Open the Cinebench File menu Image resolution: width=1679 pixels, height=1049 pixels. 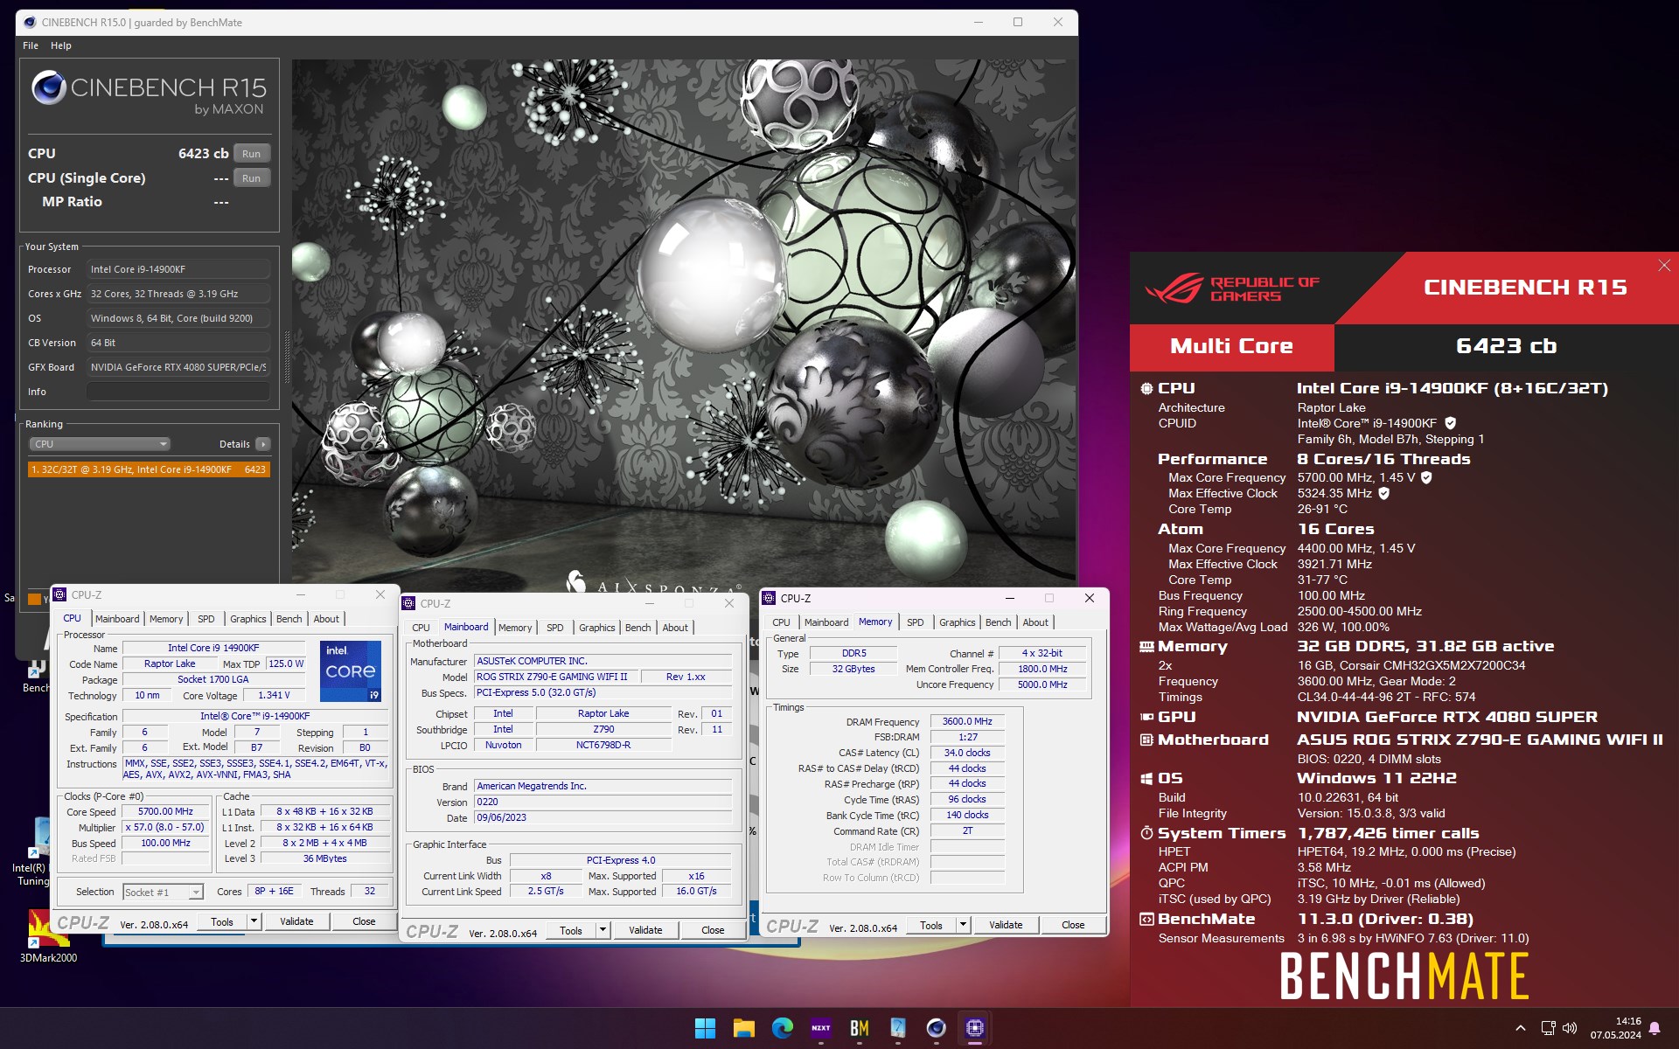pyautogui.click(x=31, y=45)
